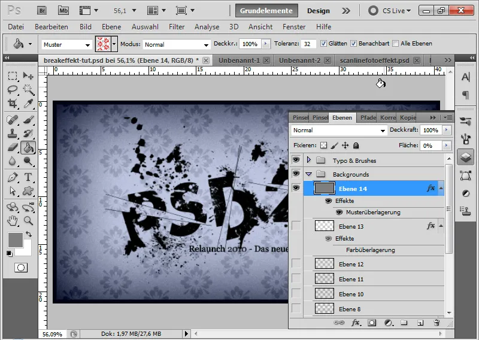
Task: Delete layer using the trash icon
Action: click(436, 323)
